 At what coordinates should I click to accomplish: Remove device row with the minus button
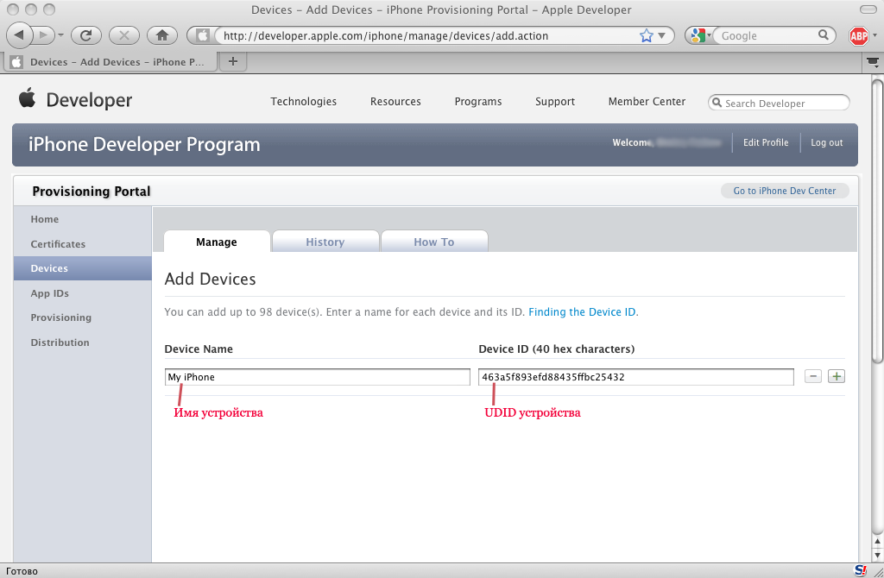[813, 376]
